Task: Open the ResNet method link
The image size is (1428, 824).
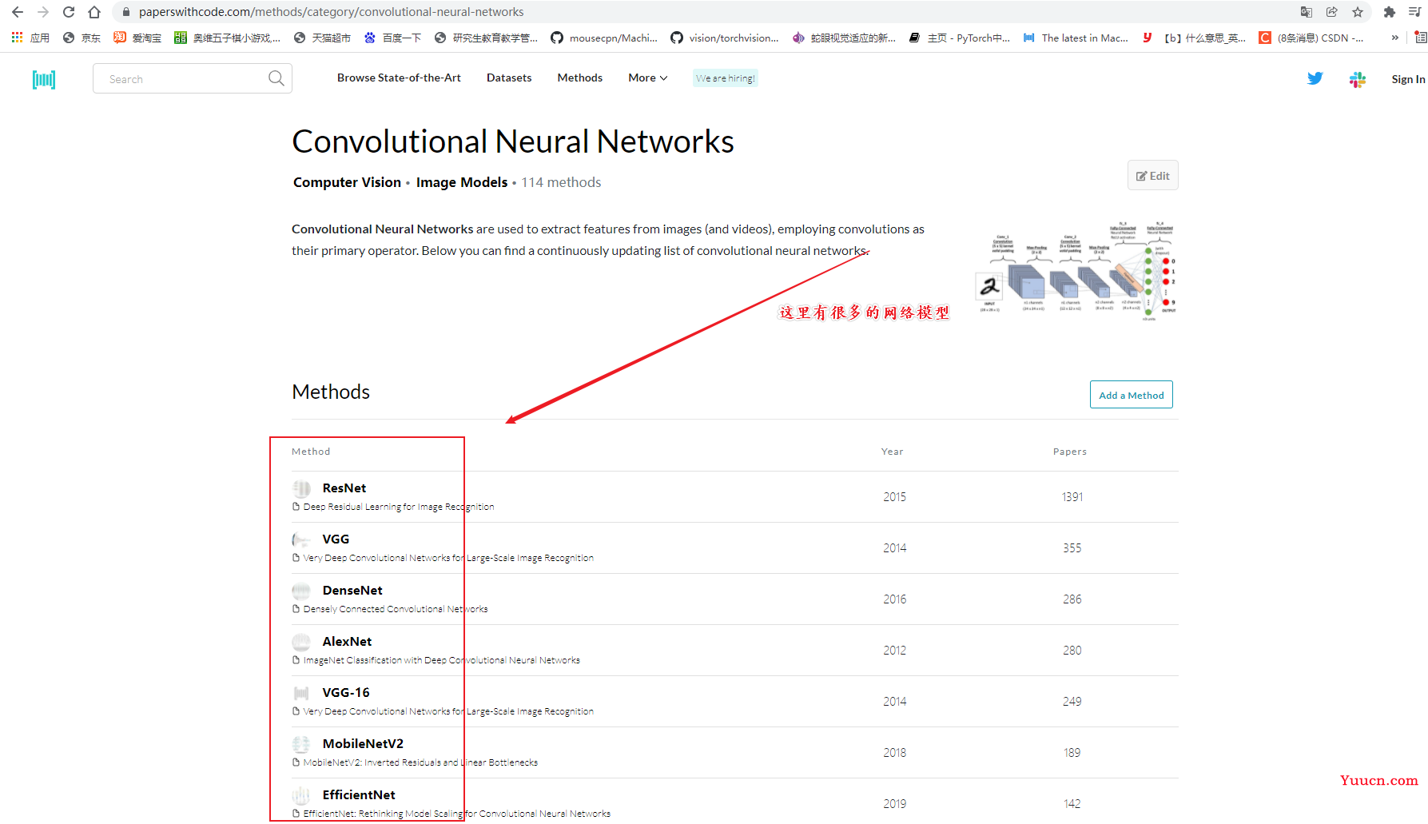Action: point(344,488)
